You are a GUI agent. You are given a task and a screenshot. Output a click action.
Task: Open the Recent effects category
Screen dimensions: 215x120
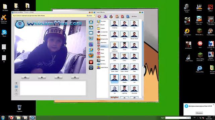pyautogui.click(x=102, y=25)
